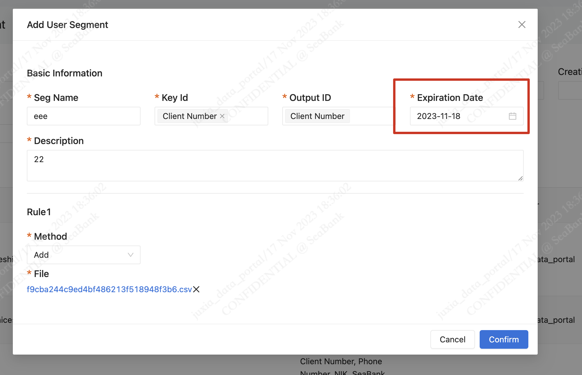
Task: Grab the Description textarea resize handle
Action: point(520,178)
